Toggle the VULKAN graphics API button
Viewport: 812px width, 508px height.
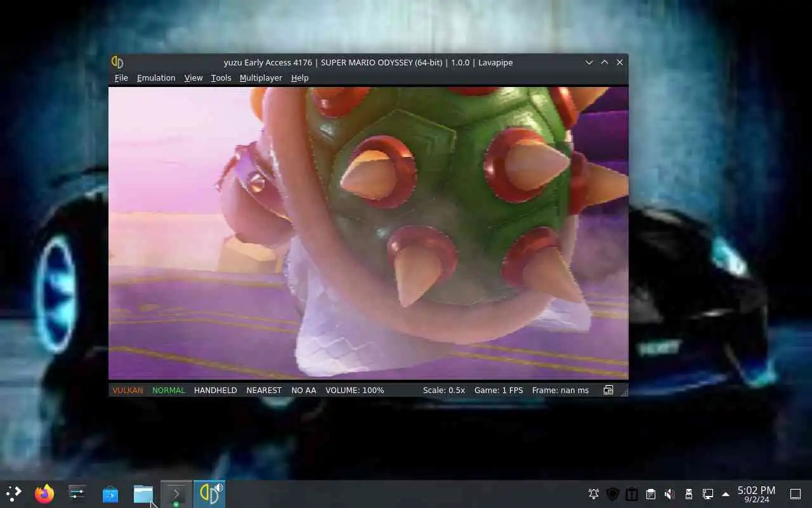pos(128,391)
